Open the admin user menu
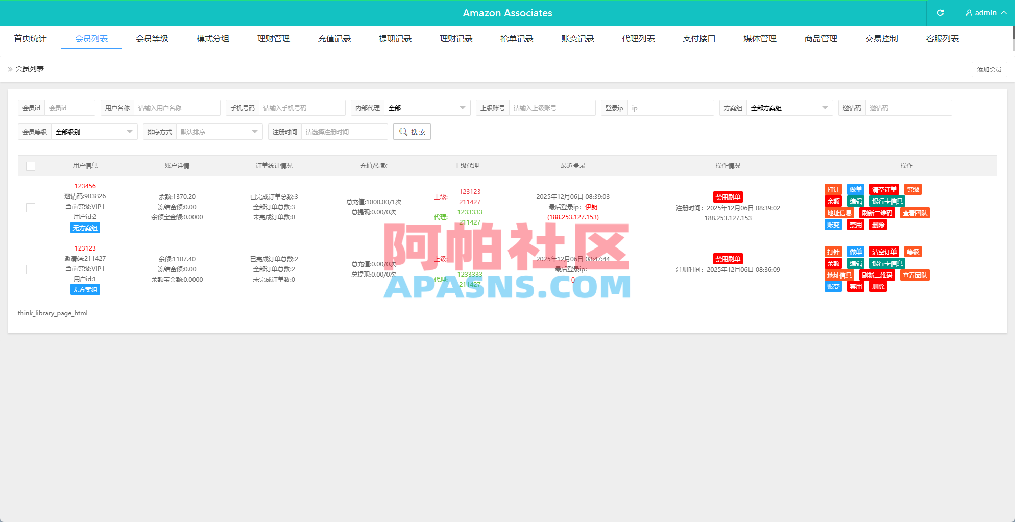The width and height of the screenshot is (1015, 522). [x=986, y=13]
